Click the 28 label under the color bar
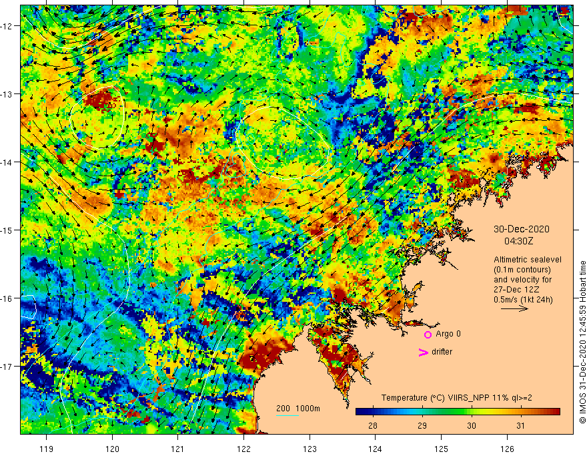Viewport: 587px width, 454px height. 372,425
